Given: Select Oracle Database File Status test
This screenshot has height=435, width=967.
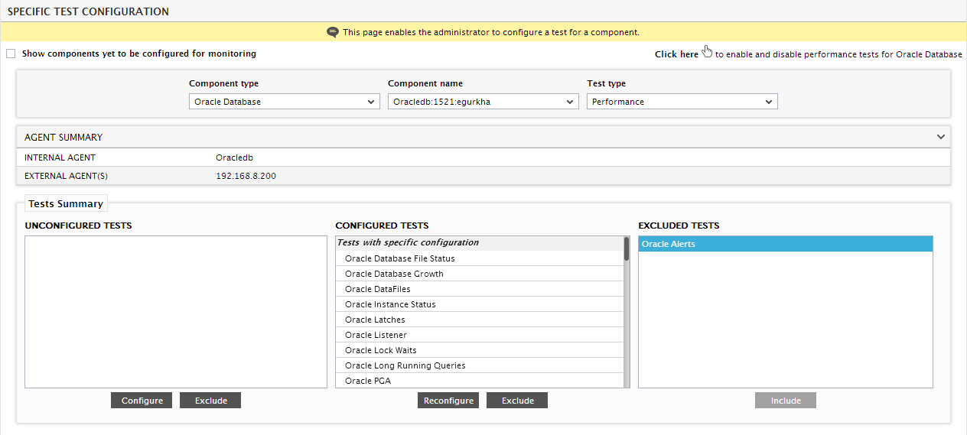Looking at the screenshot, I should tap(480, 258).
